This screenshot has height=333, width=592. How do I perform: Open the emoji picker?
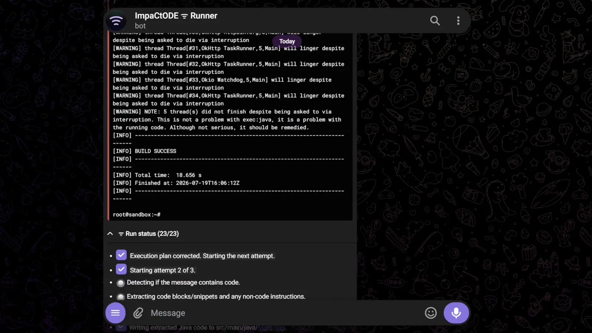431,313
